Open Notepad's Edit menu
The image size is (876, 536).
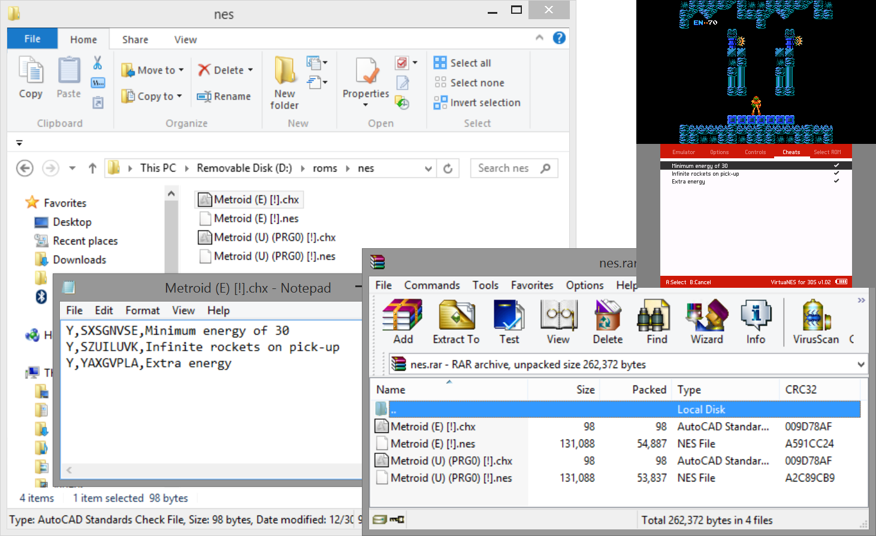pyautogui.click(x=104, y=311)
